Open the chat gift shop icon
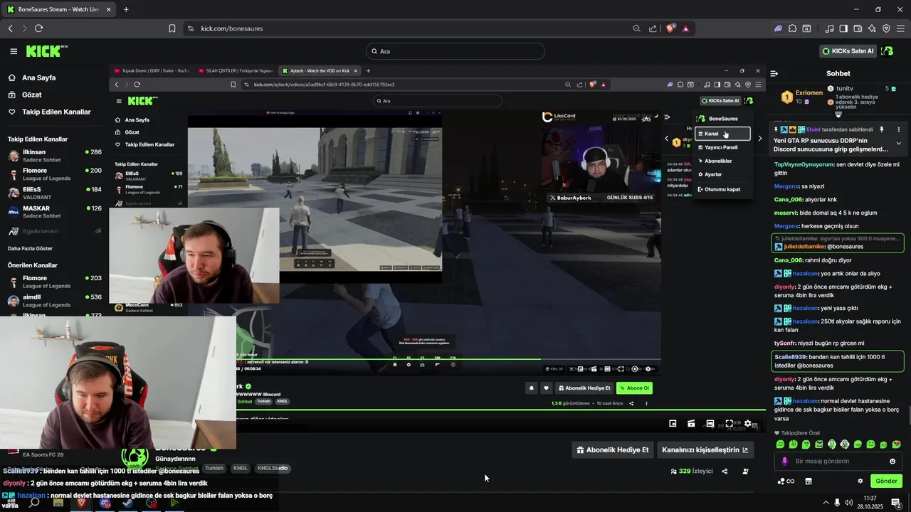This screenshot has width=911, height=512. (809, 481)
